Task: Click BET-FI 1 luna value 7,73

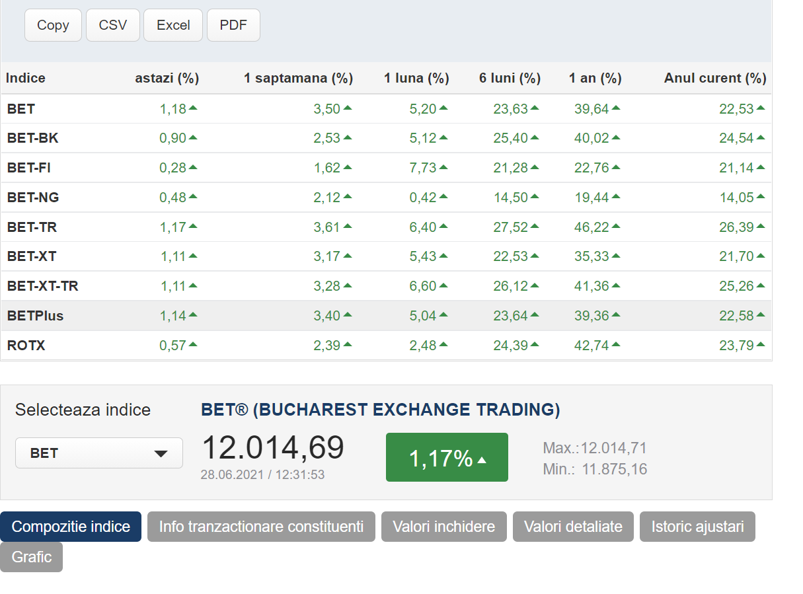Action: pyautogui.click(x=423, y=168)
